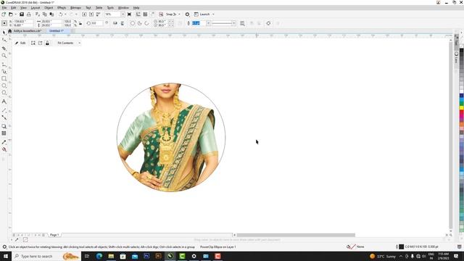Select the Text tool in toolbox
464x261 pixels.
pyautogui.click(x=4, y=101)
